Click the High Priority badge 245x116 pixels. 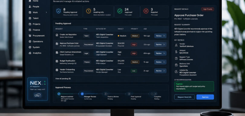coord(208,9)
